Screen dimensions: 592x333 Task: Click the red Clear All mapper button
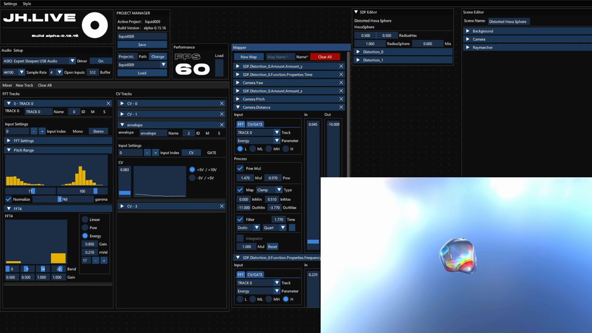coord(325,57)
